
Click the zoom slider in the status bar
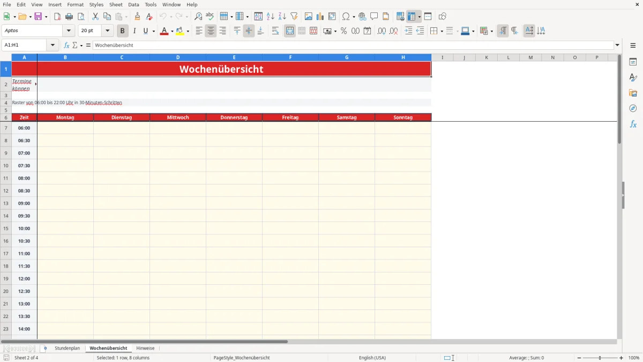[600, 358]
